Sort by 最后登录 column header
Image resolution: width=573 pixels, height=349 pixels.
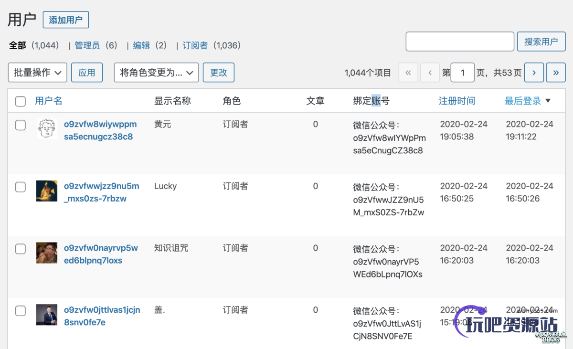(523, 101)
